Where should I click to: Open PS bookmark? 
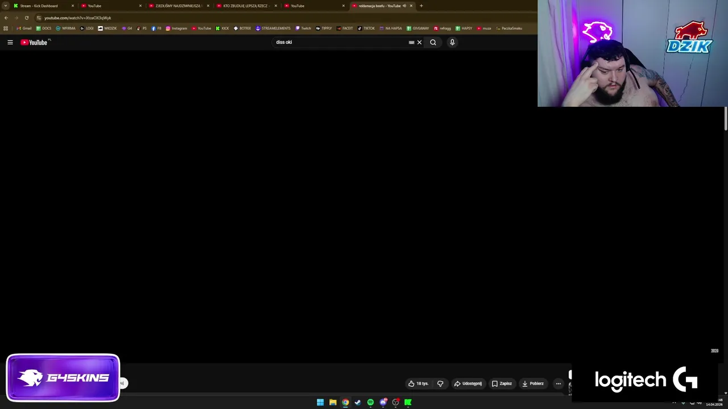tap(142, 28)
